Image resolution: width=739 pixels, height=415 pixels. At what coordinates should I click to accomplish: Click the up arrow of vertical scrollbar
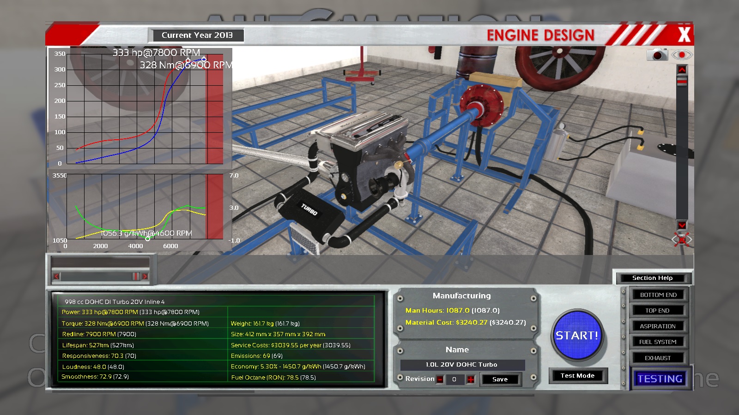682,69
